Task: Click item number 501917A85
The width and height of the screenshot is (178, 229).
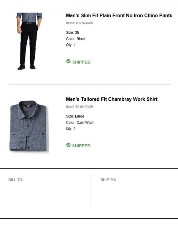Action: point(79,107)
